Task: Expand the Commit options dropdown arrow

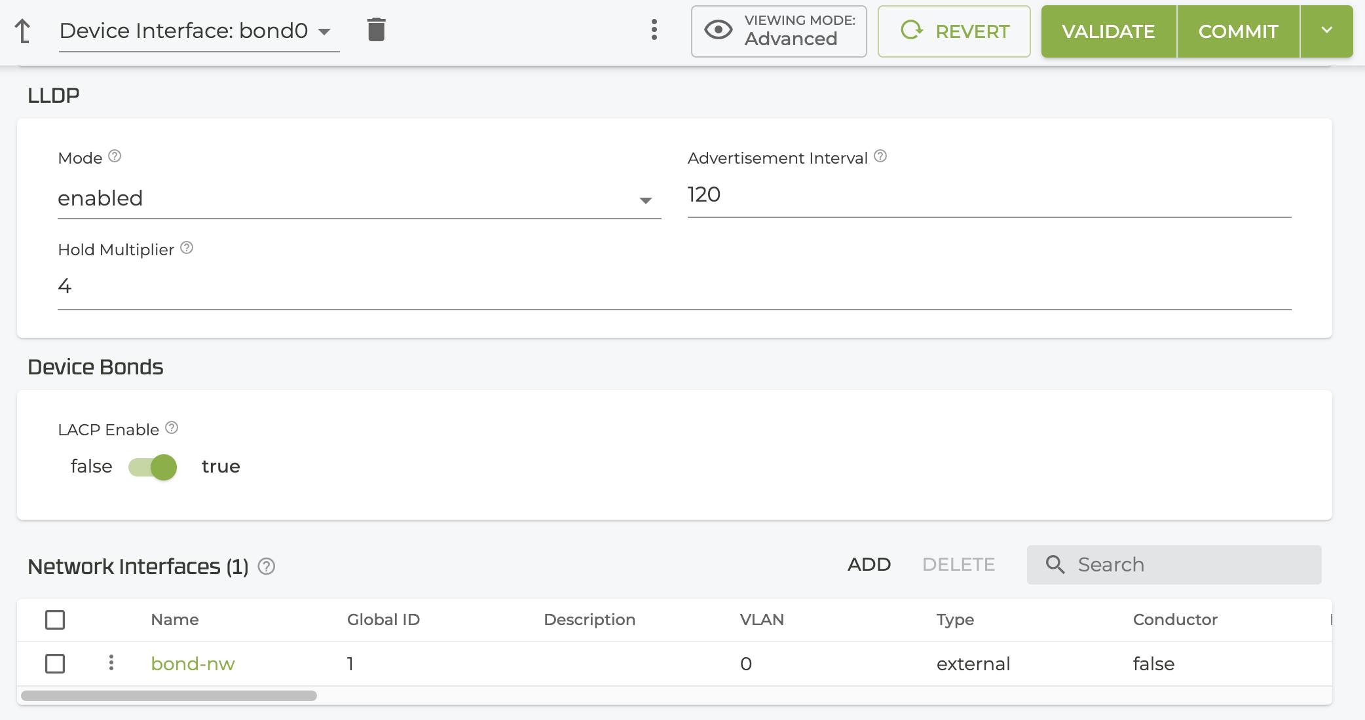Action: (x=1326, y=31)
